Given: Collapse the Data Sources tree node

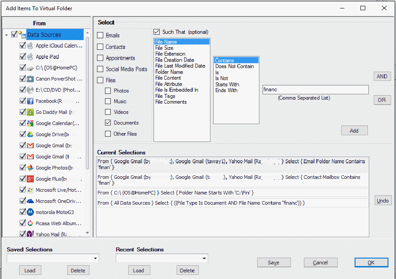Looking at the screenshot, I should [7, 35].
